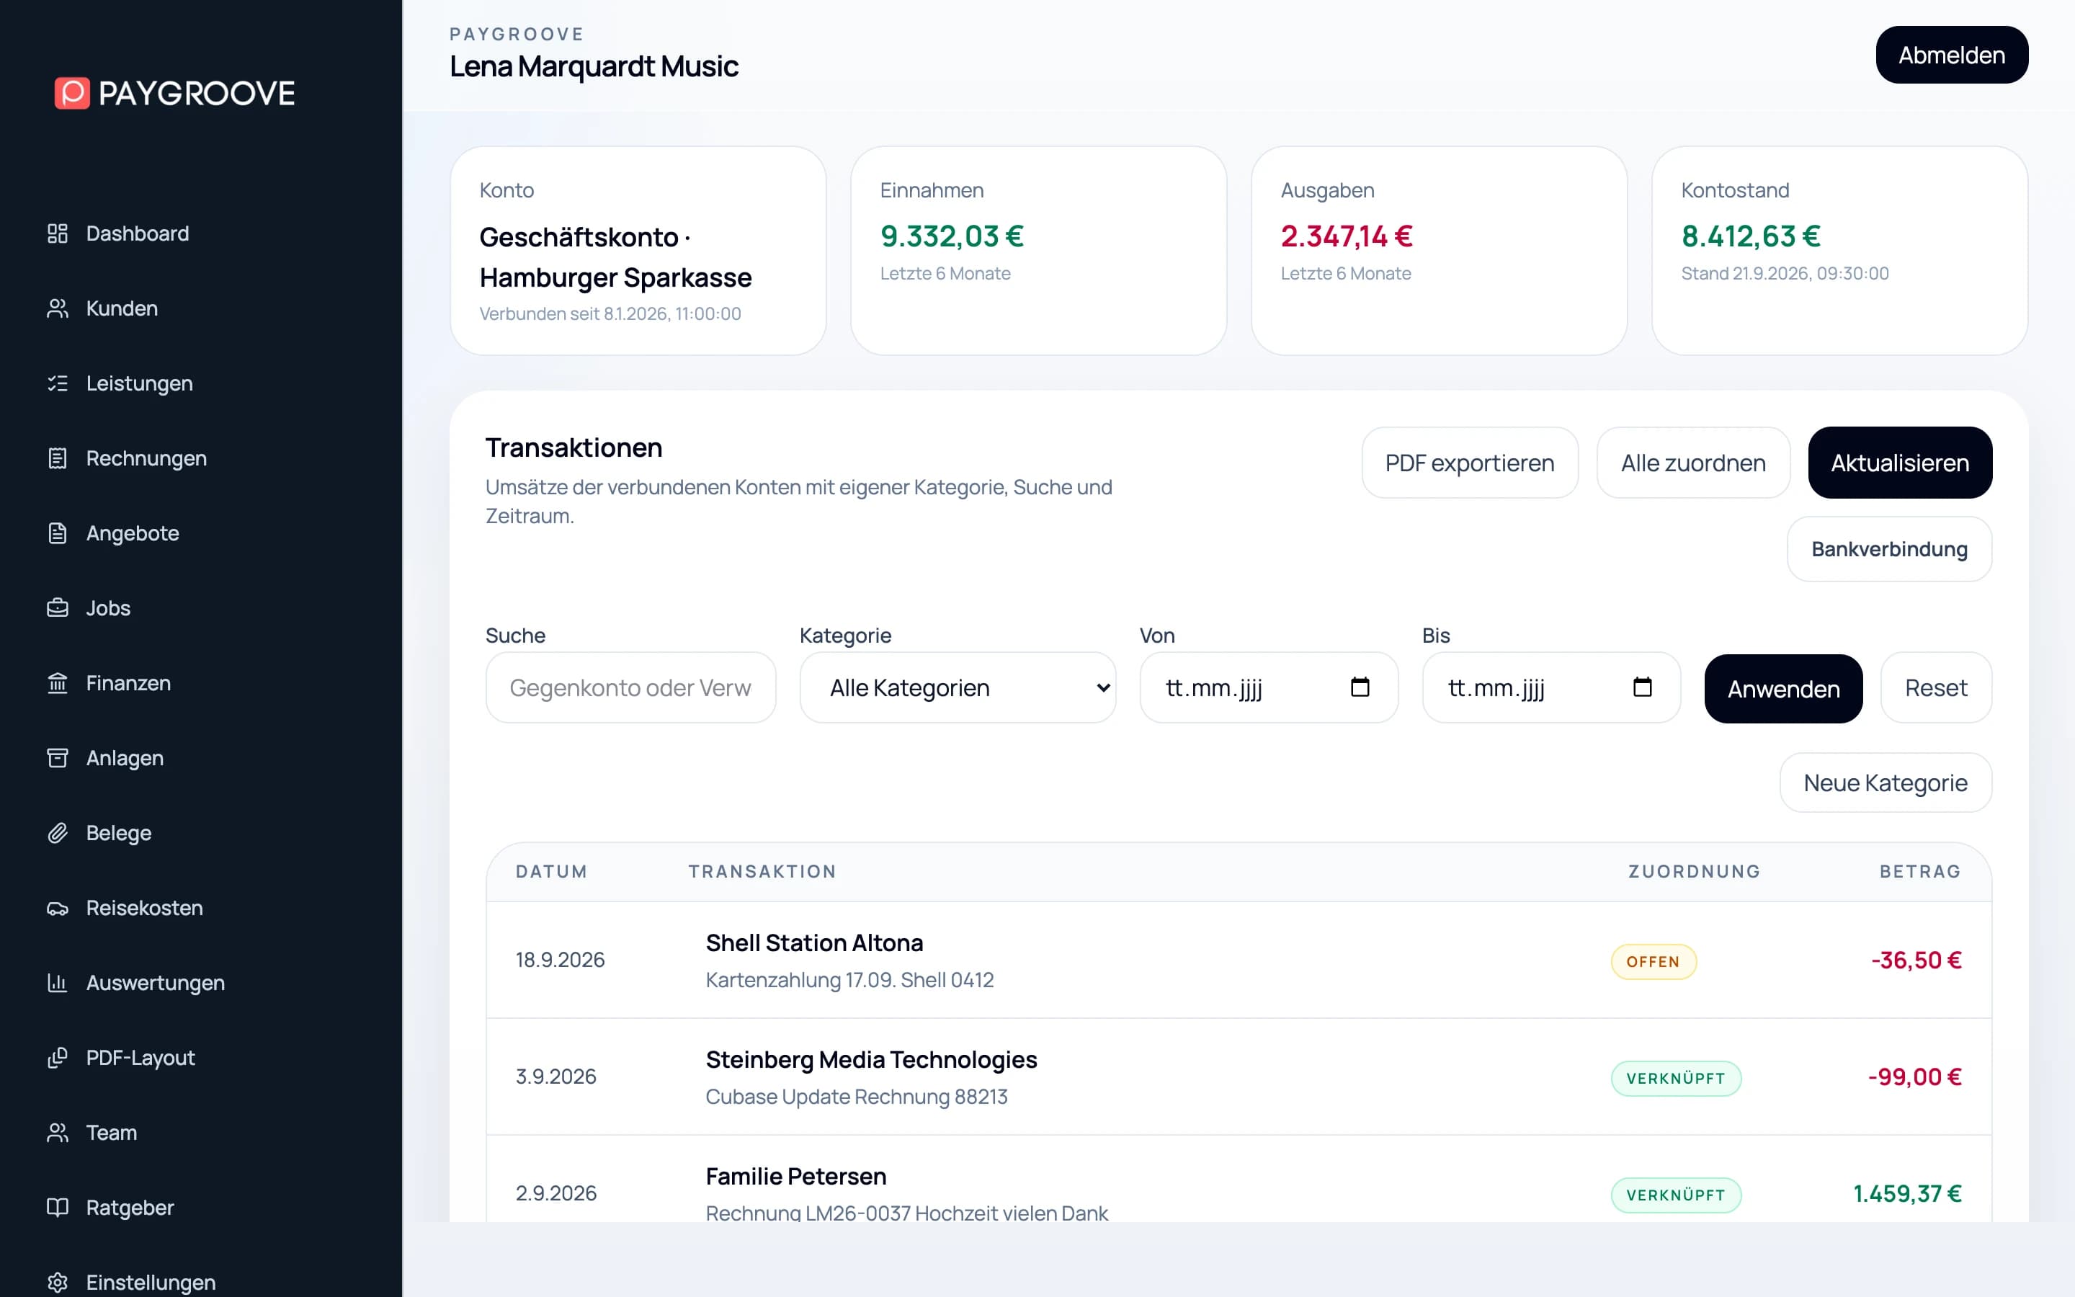Open the Finanzen section
This screenshot has height=1297, width=2075.
click(x=128, y=683)
